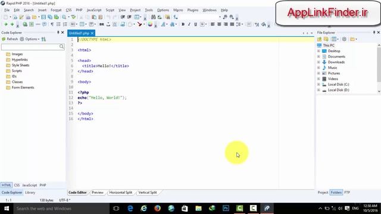This screenshot has height=214, width=381.
Task: Expand the Documents node in File Explorer
Action: (x=318, y=56)
